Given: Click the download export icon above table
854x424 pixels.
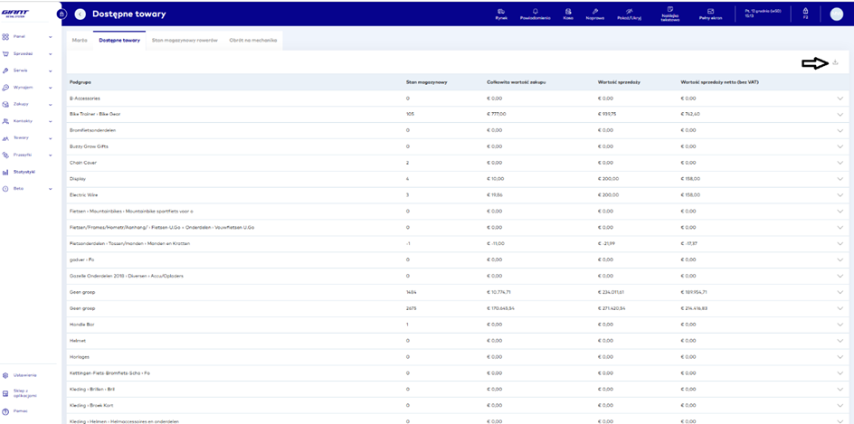Looking at the screenshot, I should click(835, 62).
